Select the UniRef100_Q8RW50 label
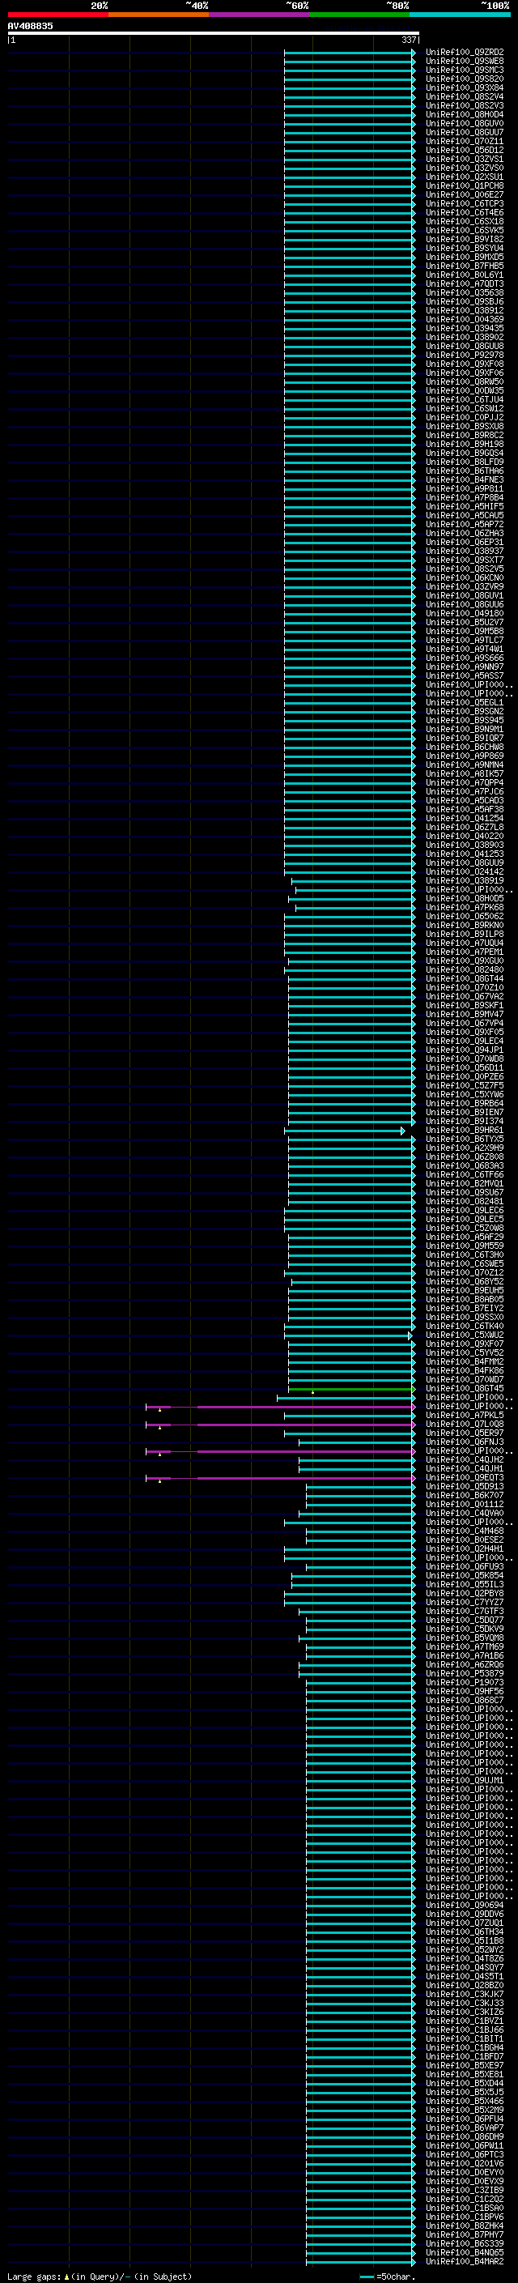Screen dimensions: 518x2283 (x=464, y=382)
